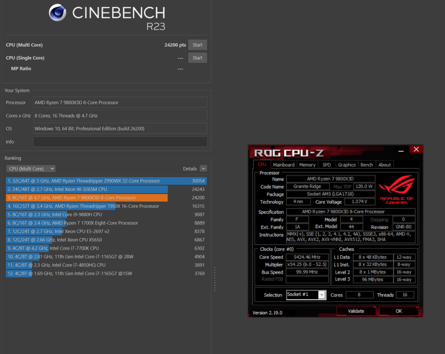Show the About tab

[384, 165]
